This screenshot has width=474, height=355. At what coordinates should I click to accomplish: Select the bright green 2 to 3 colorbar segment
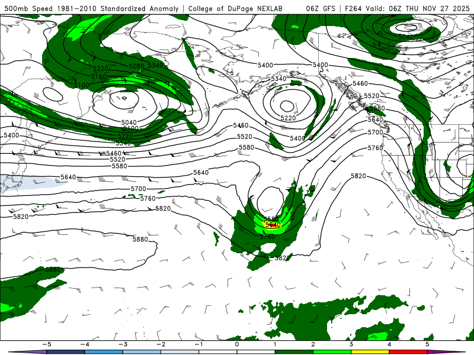coord(332,352)
